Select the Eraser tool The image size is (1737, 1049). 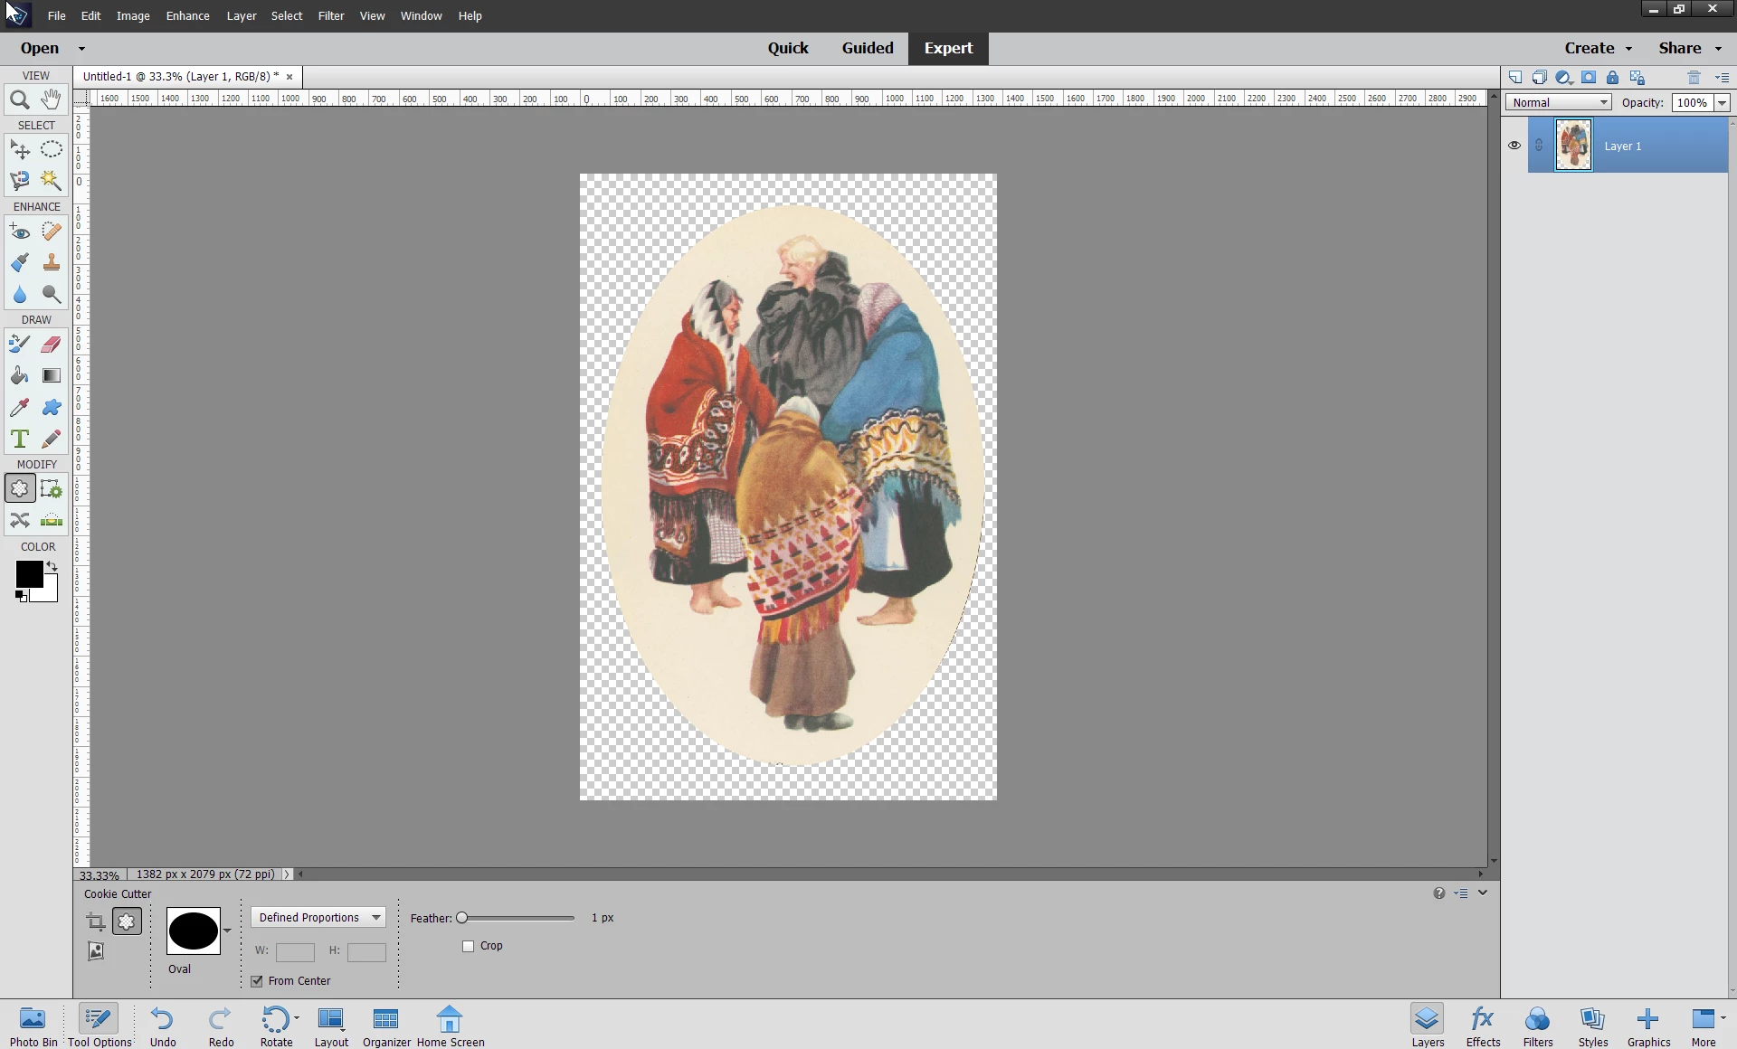(x=52, y=344)
